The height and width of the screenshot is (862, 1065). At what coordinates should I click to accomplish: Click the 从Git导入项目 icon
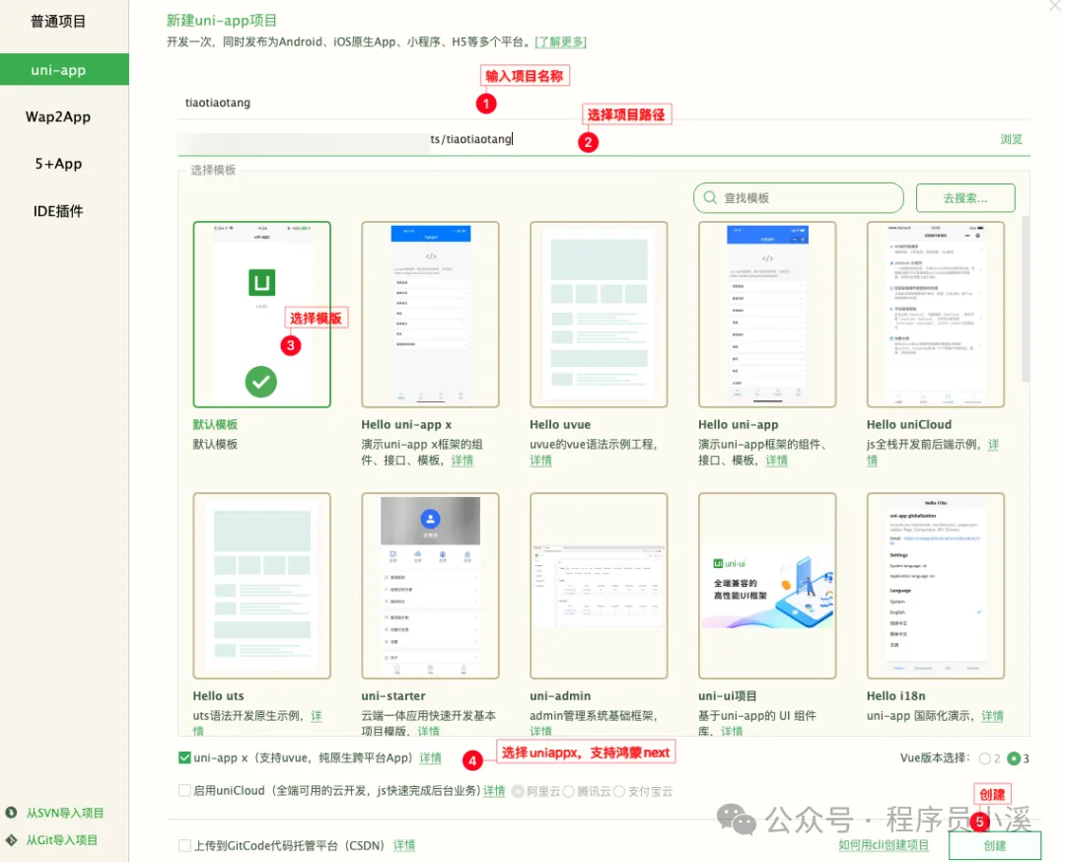[10, 839]
